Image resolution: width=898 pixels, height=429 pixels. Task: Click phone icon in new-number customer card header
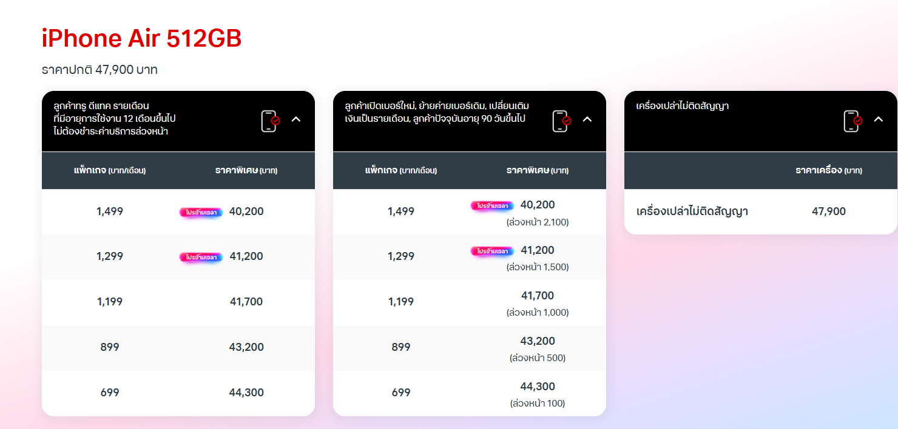pos(561,121)
